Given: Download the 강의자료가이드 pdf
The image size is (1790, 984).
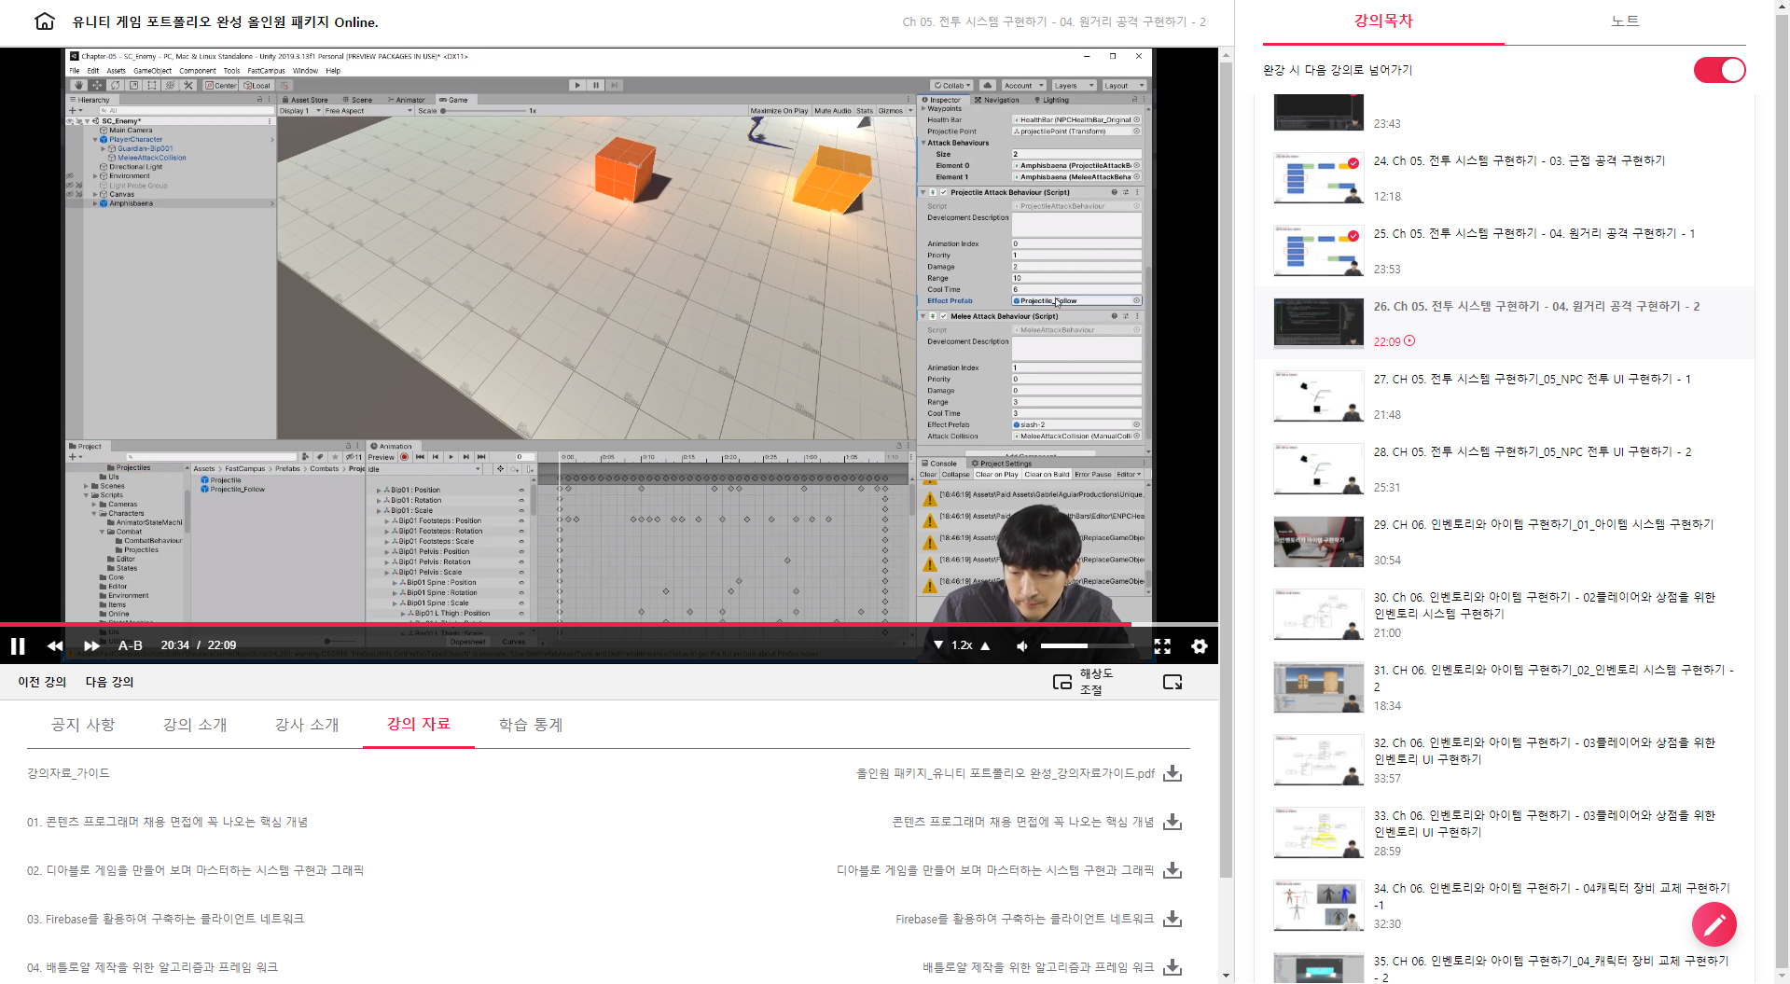Looking at the screenshot, I should click(1173, 773).
